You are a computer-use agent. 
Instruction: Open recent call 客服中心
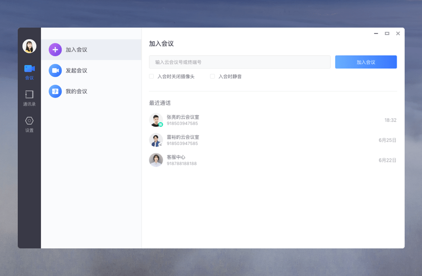tap(273, 160)
